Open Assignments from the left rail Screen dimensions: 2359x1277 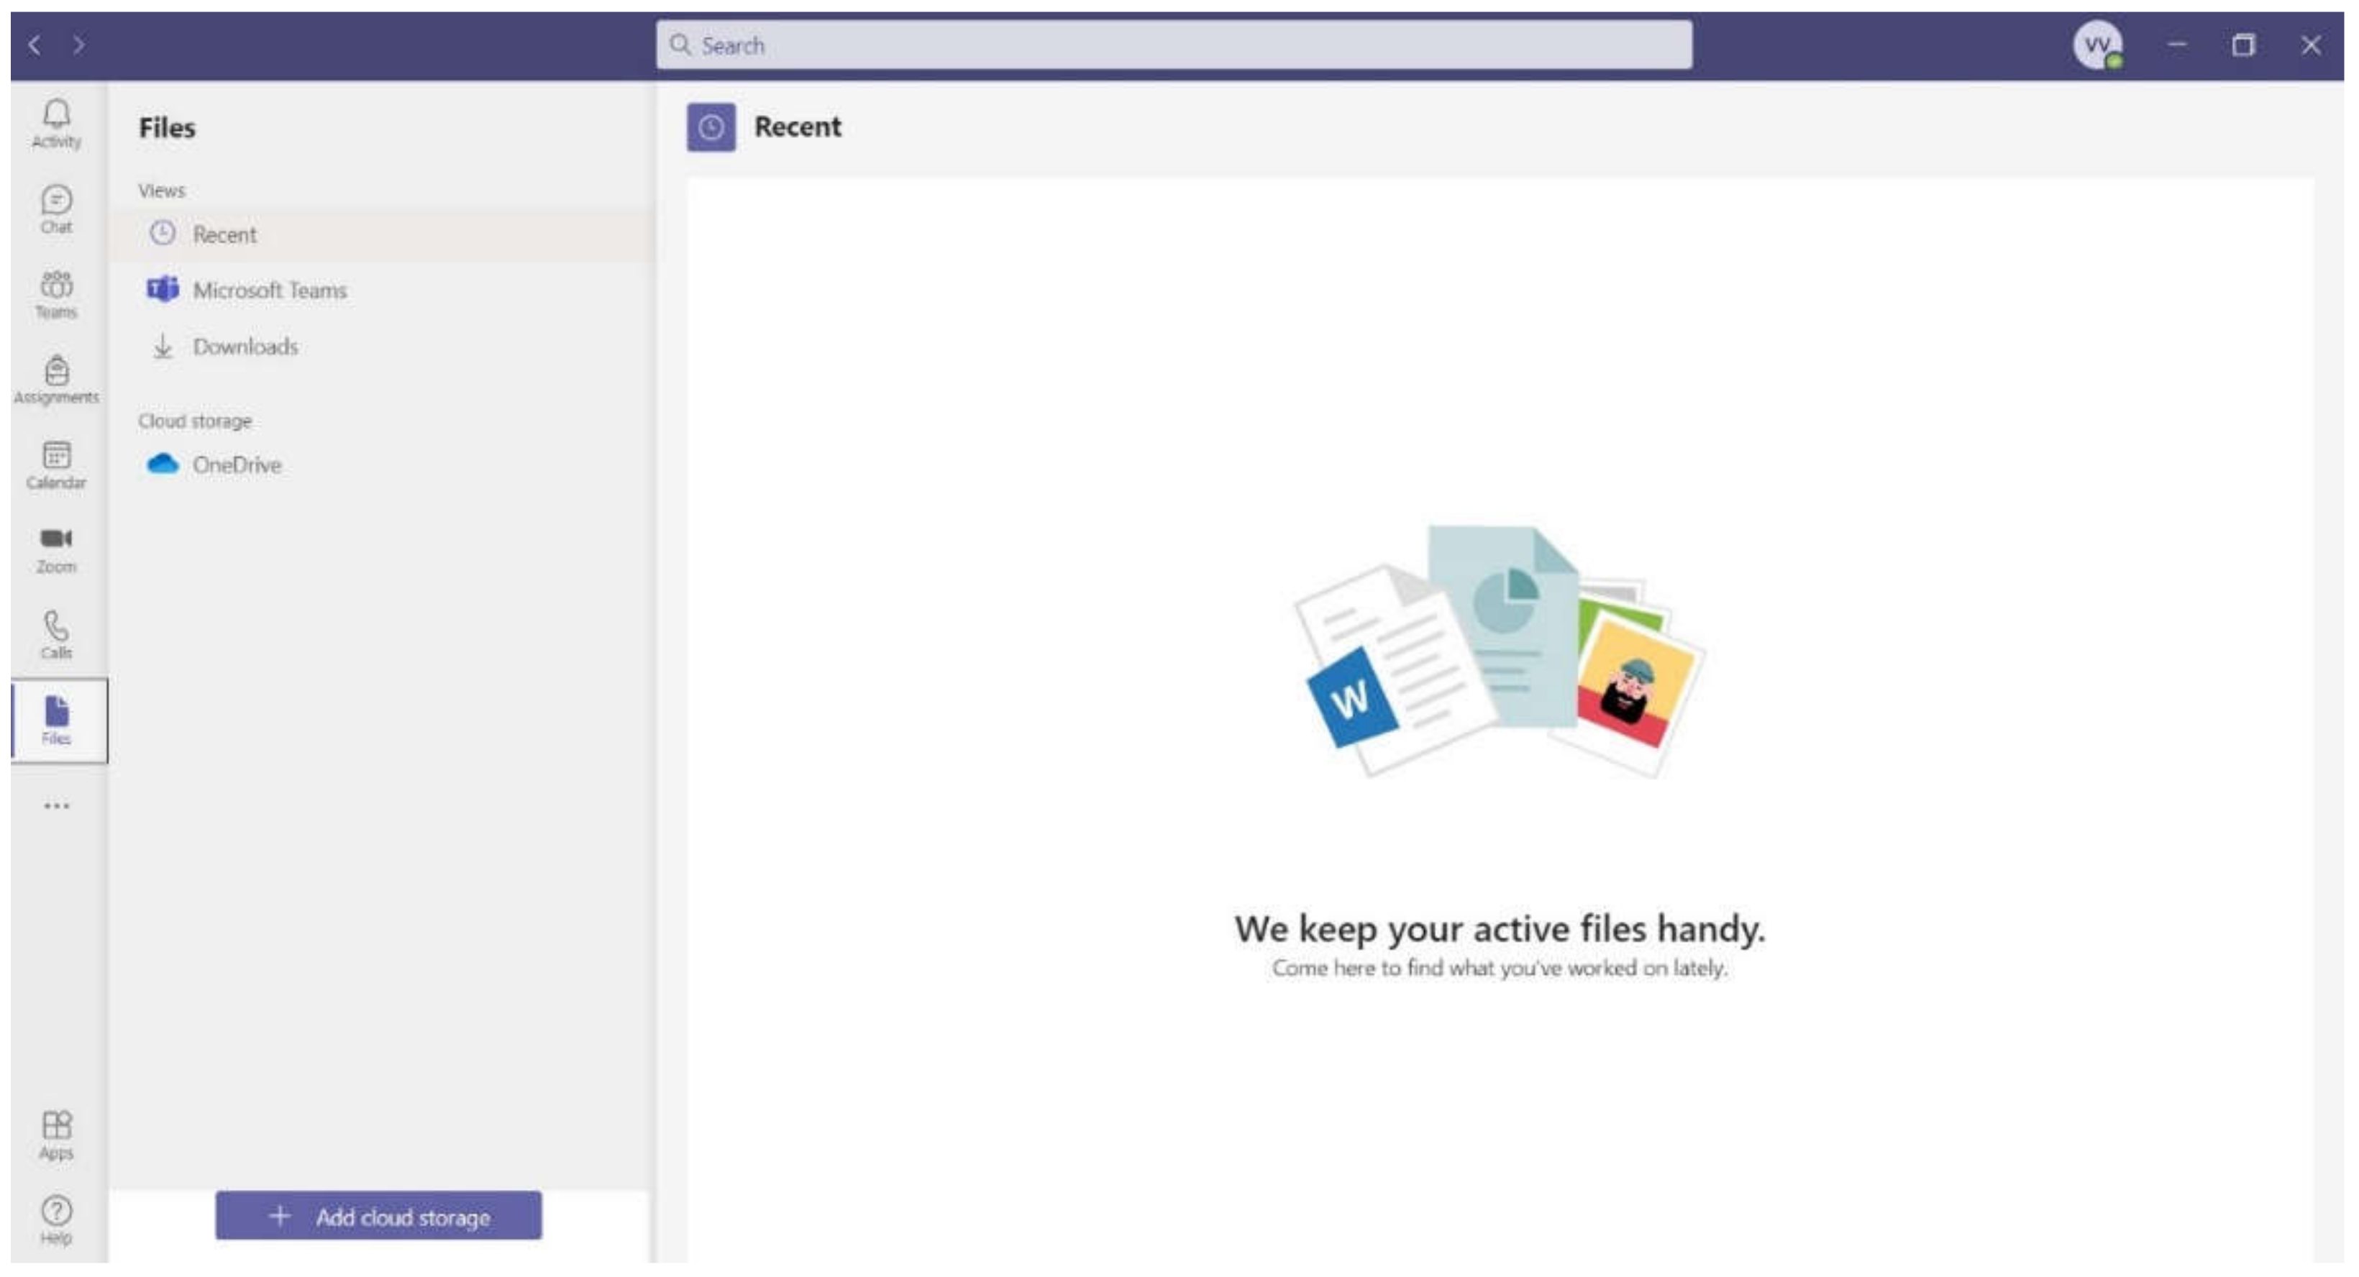(56, 379)
